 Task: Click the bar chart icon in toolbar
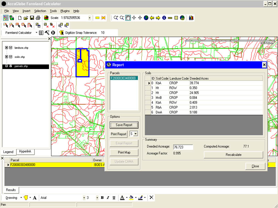pyautogui.click(x=191, y=18)
